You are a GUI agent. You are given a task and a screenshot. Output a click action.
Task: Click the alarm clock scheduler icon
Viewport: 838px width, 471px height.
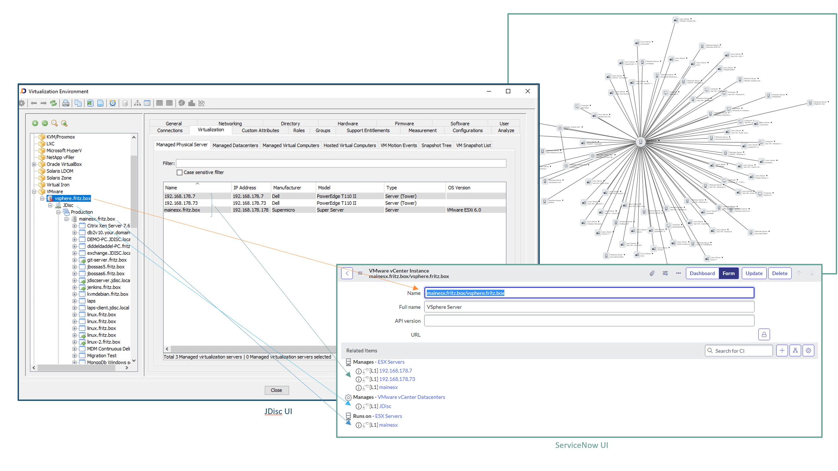point(112,103)
